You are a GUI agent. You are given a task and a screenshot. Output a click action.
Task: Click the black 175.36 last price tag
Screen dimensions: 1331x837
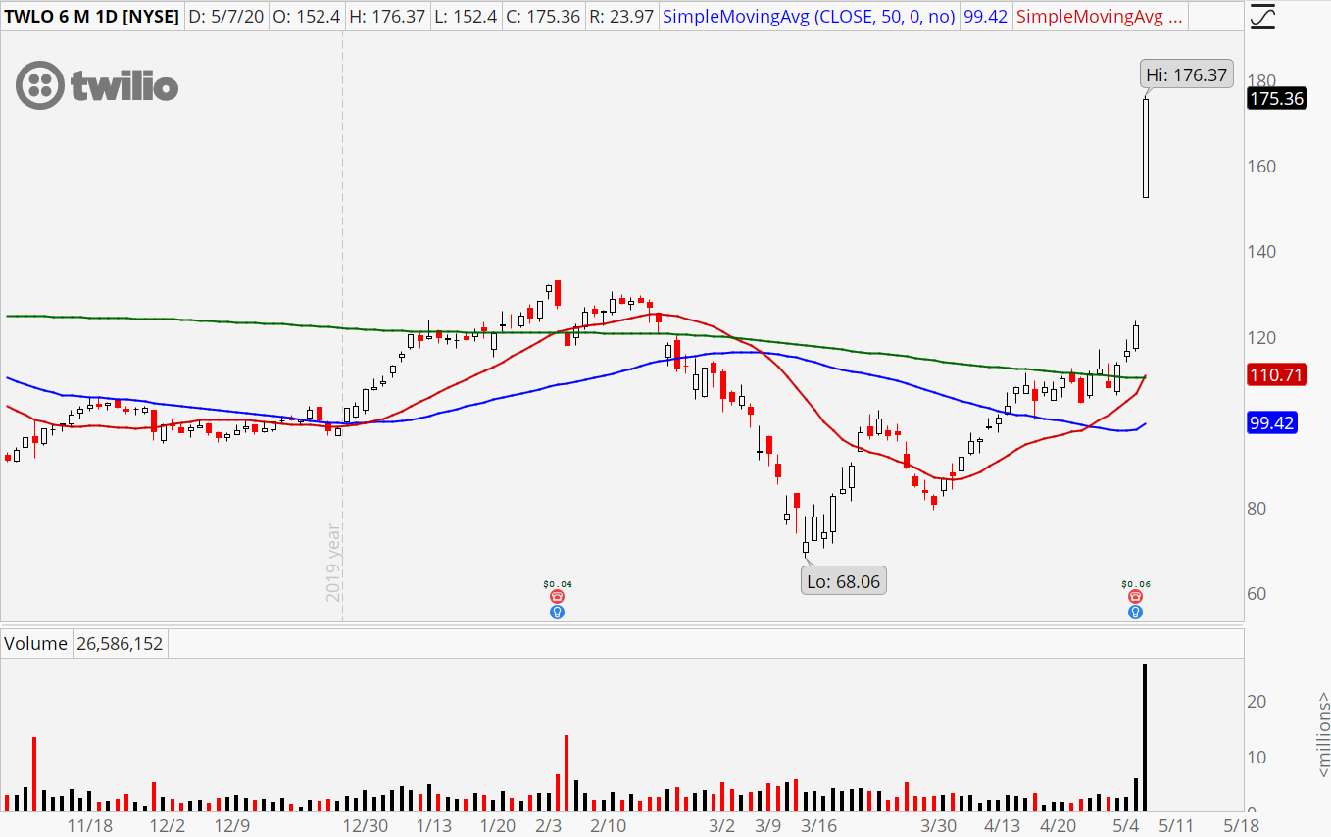click(x=1277, y=99)
